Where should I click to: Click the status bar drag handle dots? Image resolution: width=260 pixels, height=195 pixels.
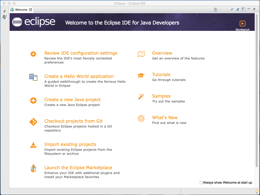[181, 191]
